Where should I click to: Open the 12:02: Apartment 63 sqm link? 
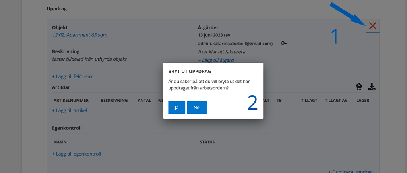pyautogui.click(x=79, y=35)
